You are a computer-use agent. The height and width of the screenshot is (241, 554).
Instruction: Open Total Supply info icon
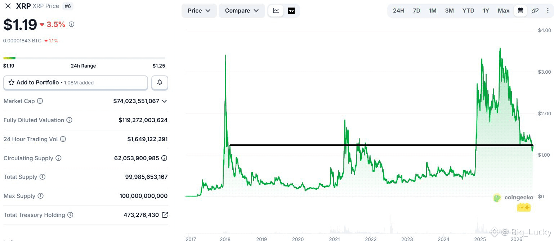click(43, 177)
